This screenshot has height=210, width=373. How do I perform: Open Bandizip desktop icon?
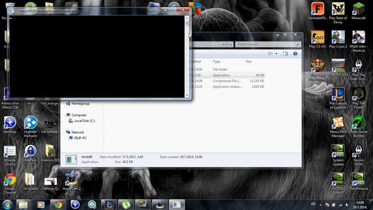click(10, 125)
